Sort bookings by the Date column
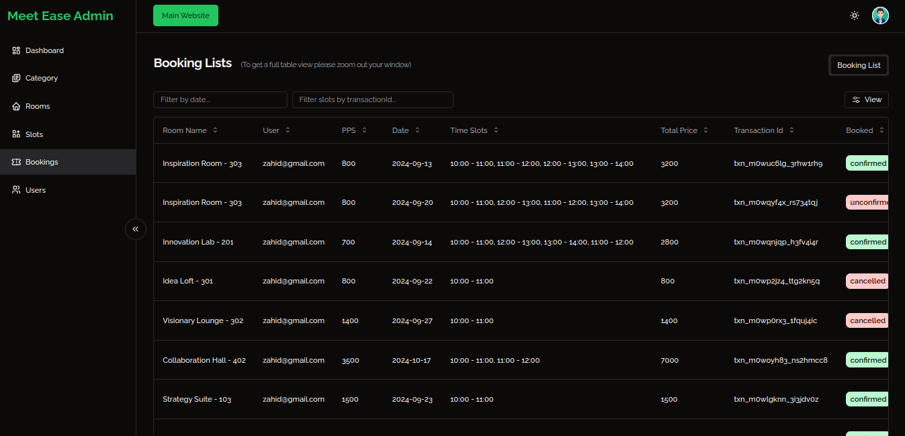Screen dimensions: 905x436 pos(406,130)
